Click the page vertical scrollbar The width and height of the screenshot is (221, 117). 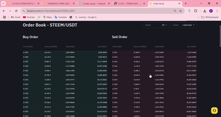[x=220, y=36]
